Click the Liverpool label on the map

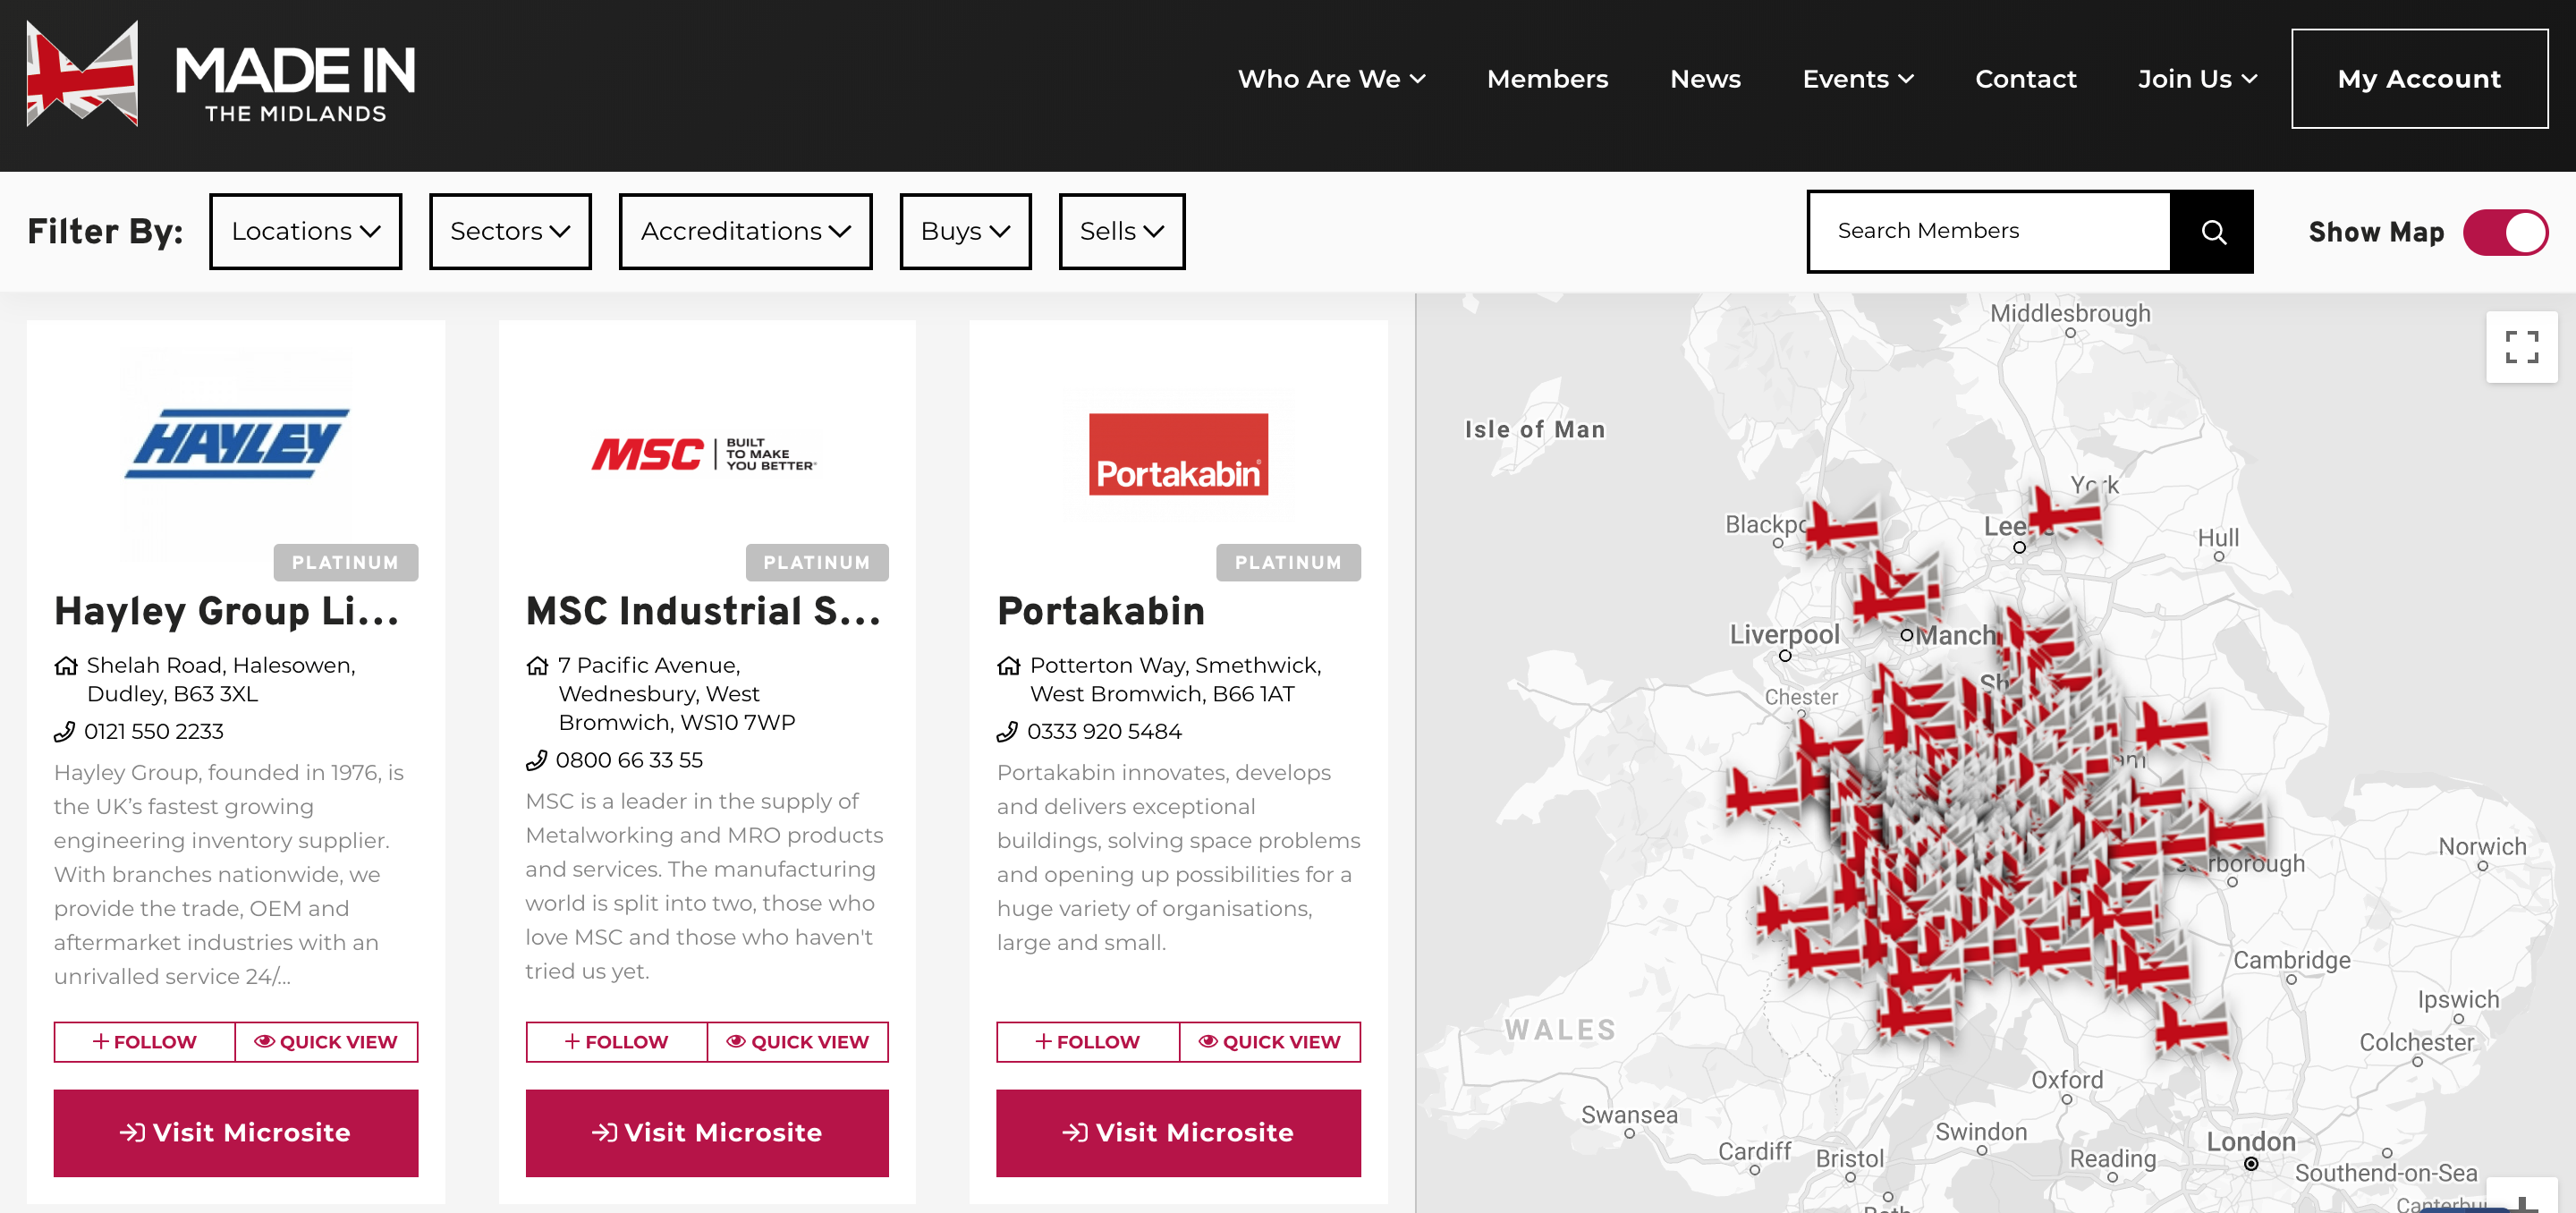tap(1784, 635)
